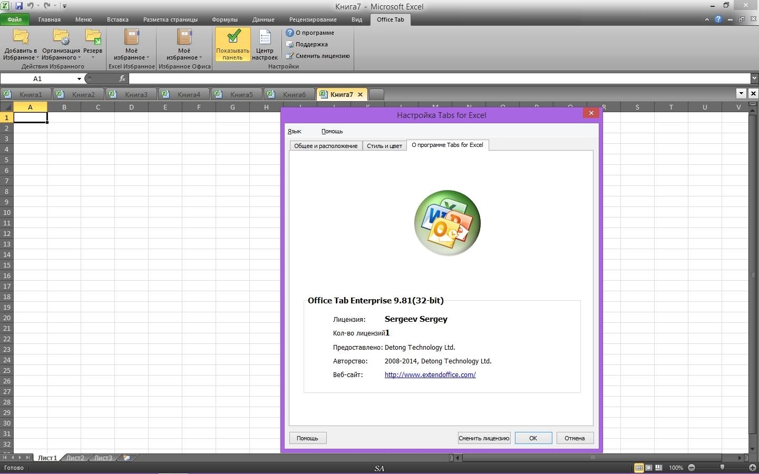This screenshot has height=474, width=759.
Task: Click the Отмена button
Action: tap(575, 438)
